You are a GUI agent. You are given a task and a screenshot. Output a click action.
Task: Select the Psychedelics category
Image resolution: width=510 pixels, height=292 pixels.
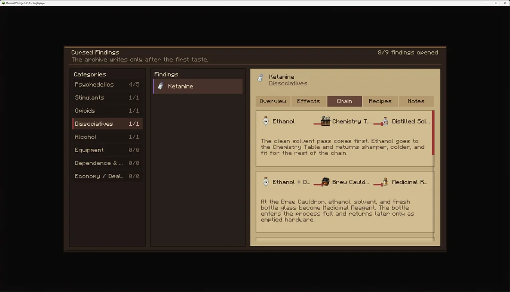pyautogui.click(x=107, y=84)
